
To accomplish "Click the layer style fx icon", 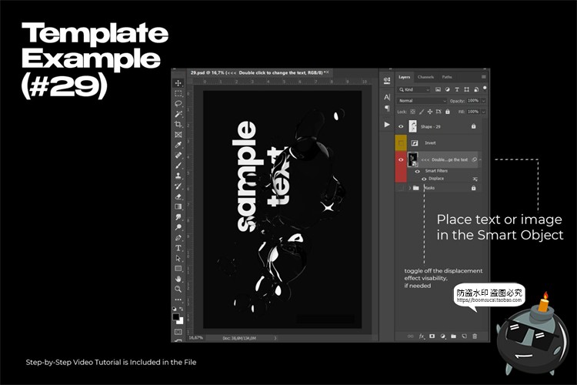I will 421,336.
